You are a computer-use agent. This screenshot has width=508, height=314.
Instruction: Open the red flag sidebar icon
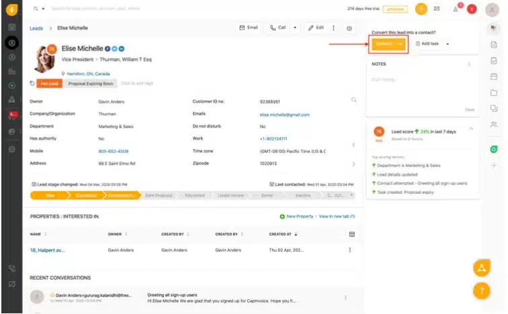13,115
